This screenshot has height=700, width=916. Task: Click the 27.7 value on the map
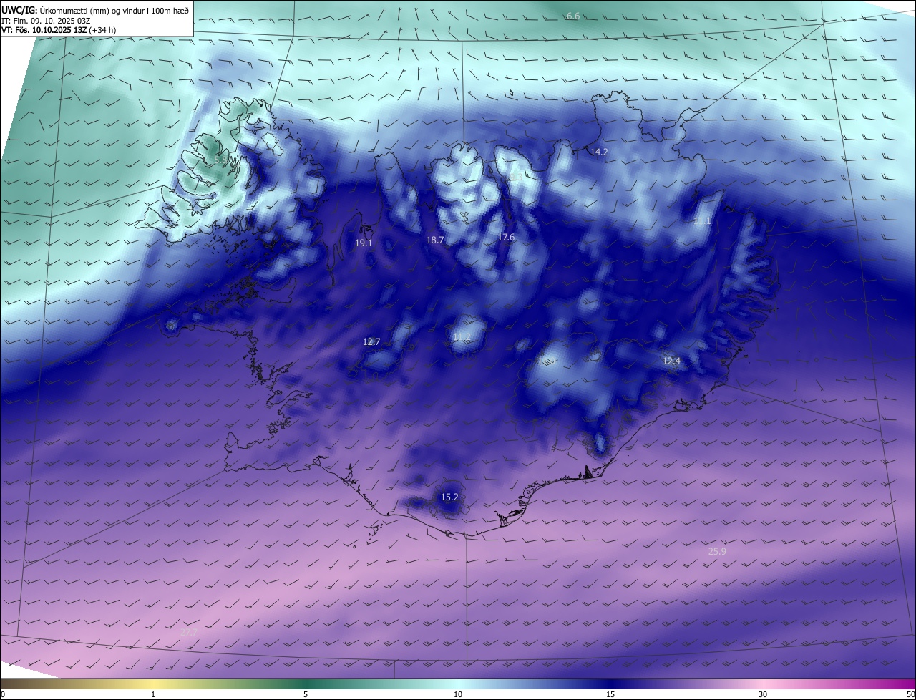189,632
